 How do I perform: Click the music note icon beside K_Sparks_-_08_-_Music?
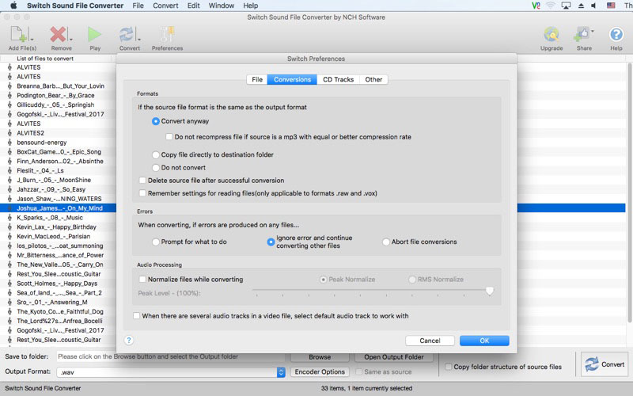pyautogui.click(x=9, y=217)
